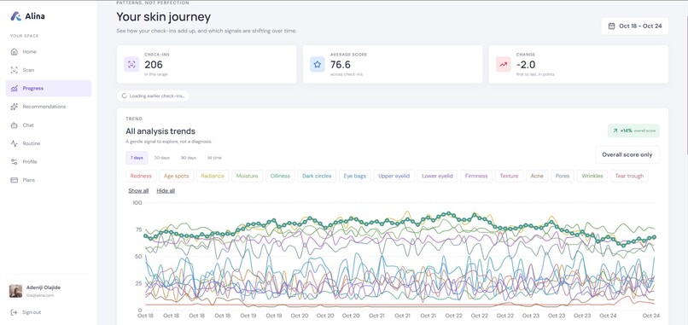
Task: Switch to the All time range tab
Action: click(214, 158)
